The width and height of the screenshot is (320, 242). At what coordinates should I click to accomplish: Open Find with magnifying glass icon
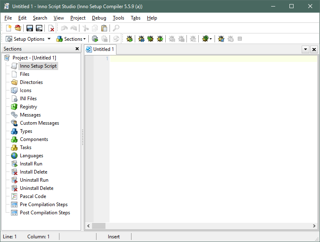(x=116, y=28)
